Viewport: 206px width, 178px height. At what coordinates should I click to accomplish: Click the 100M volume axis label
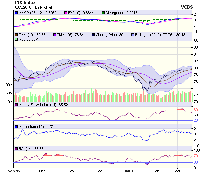coord(7,85)
